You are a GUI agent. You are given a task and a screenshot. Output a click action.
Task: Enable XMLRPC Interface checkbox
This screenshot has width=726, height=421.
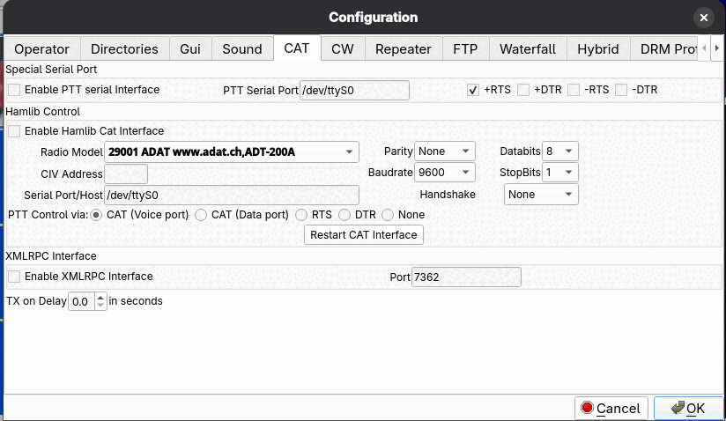pos(14,277)
